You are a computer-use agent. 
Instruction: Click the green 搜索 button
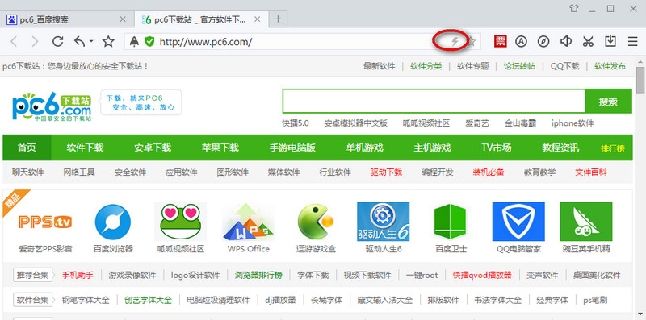point(608,102)
